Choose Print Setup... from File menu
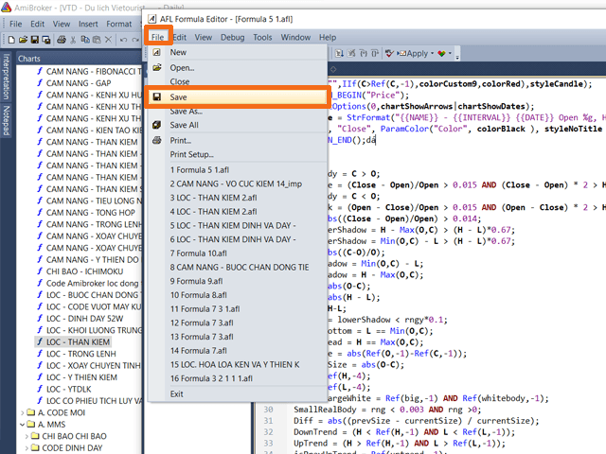The height and width of the screenshot is (454, 606). tap(237, 154)
